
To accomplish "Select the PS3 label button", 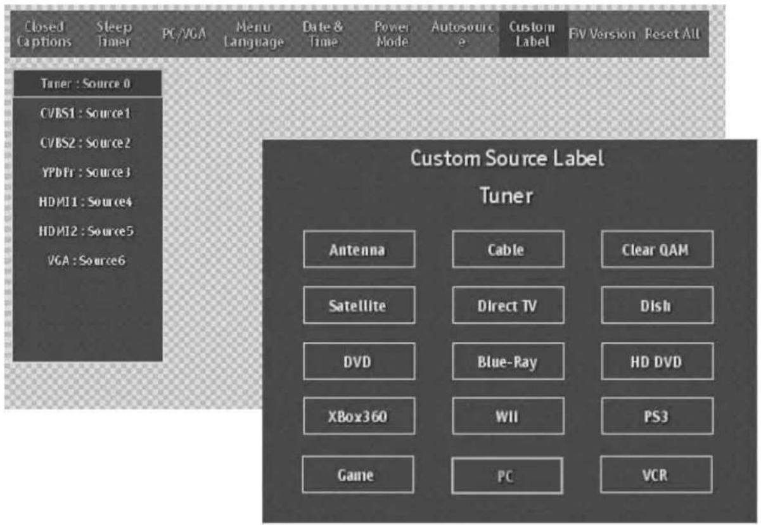I will pos(657,416).
